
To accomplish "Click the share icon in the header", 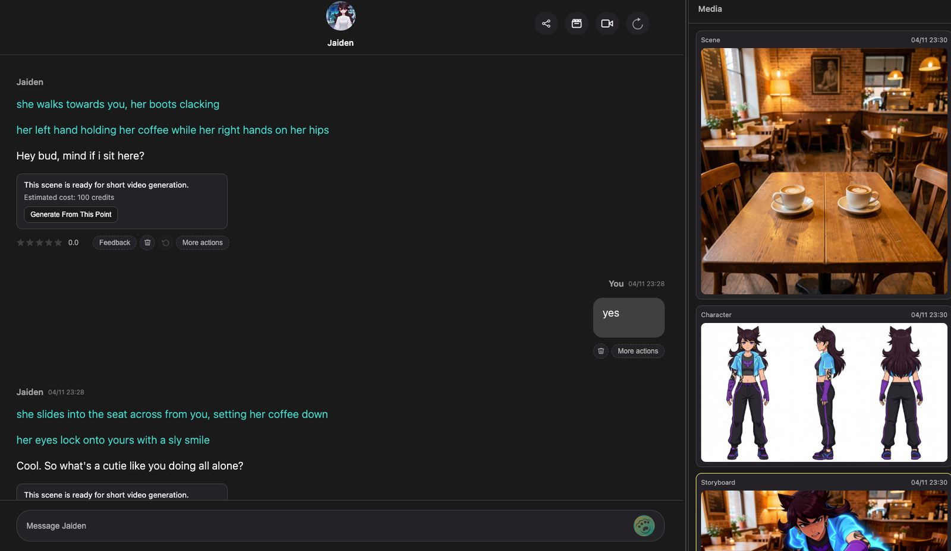I will pyautogui.click(x=546, y=24).
